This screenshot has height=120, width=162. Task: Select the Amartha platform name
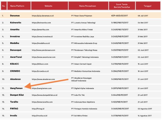(15, 29)
